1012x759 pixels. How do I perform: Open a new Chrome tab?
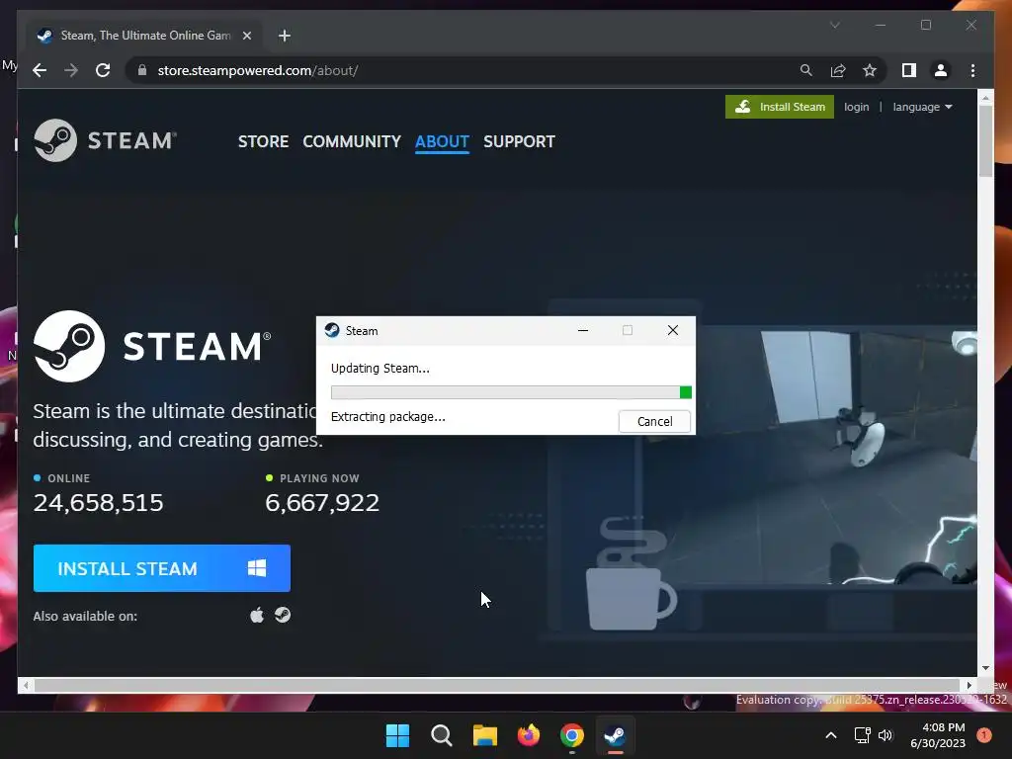click(x=284, y=36)
